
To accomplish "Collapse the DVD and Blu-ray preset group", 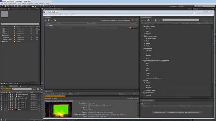I will tap(143, 26).
